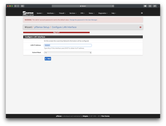The height and width of the screenshot is (126, 166).
Task: Click the 'Configure LAN Interface' panel heading
Action: pos(35,37)
